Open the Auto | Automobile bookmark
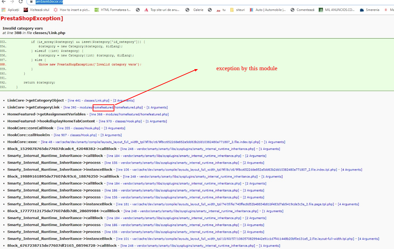The width and height of the screenshot is (394, 249). tap(268, 10)
